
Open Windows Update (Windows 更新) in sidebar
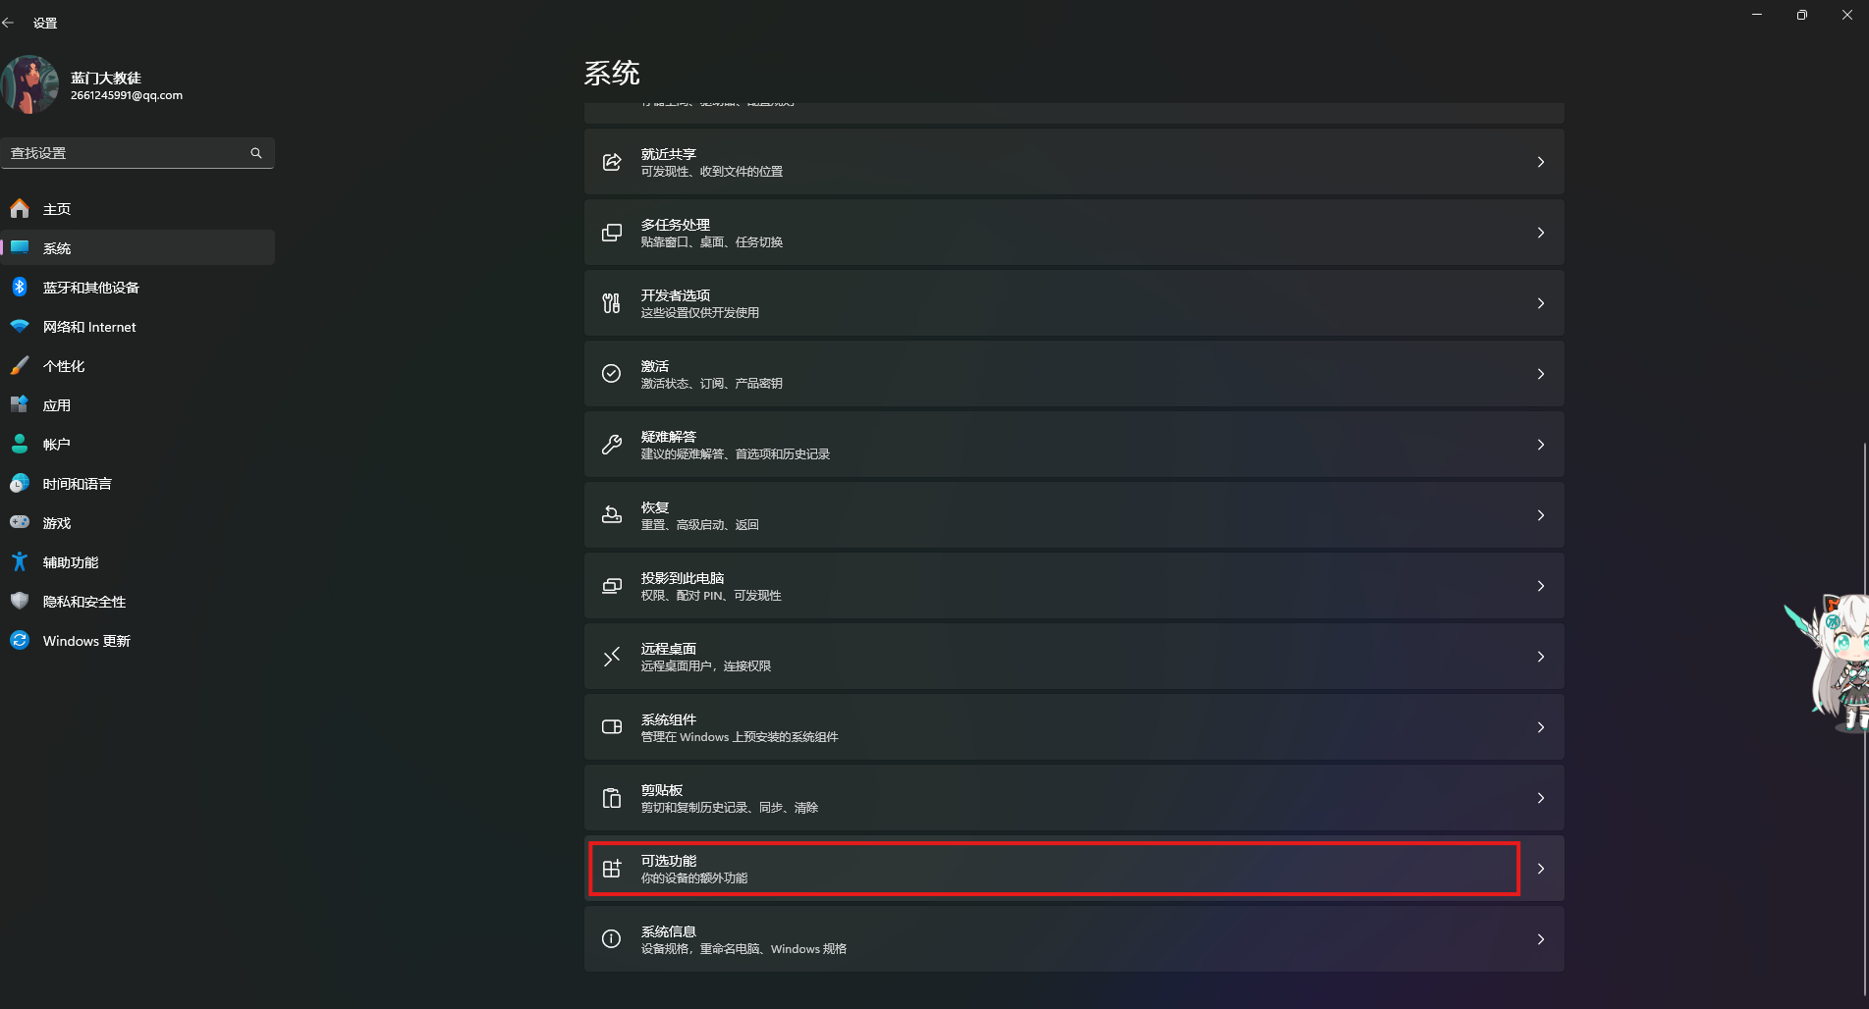[86, 641]
